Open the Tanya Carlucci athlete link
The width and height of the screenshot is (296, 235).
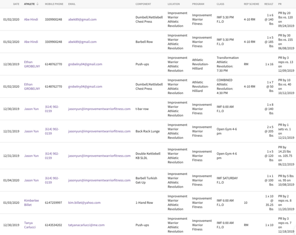tap(30, 225)
